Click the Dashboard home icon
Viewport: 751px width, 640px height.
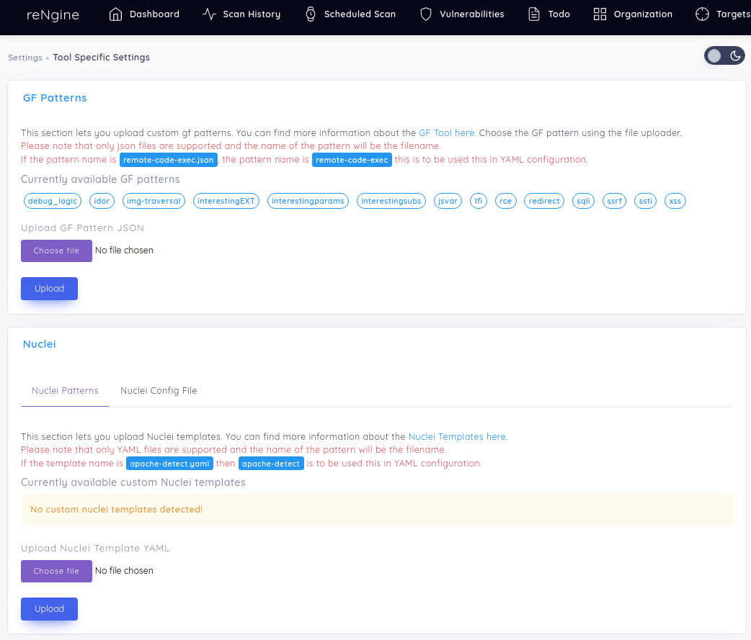click(x=115, y=14)
